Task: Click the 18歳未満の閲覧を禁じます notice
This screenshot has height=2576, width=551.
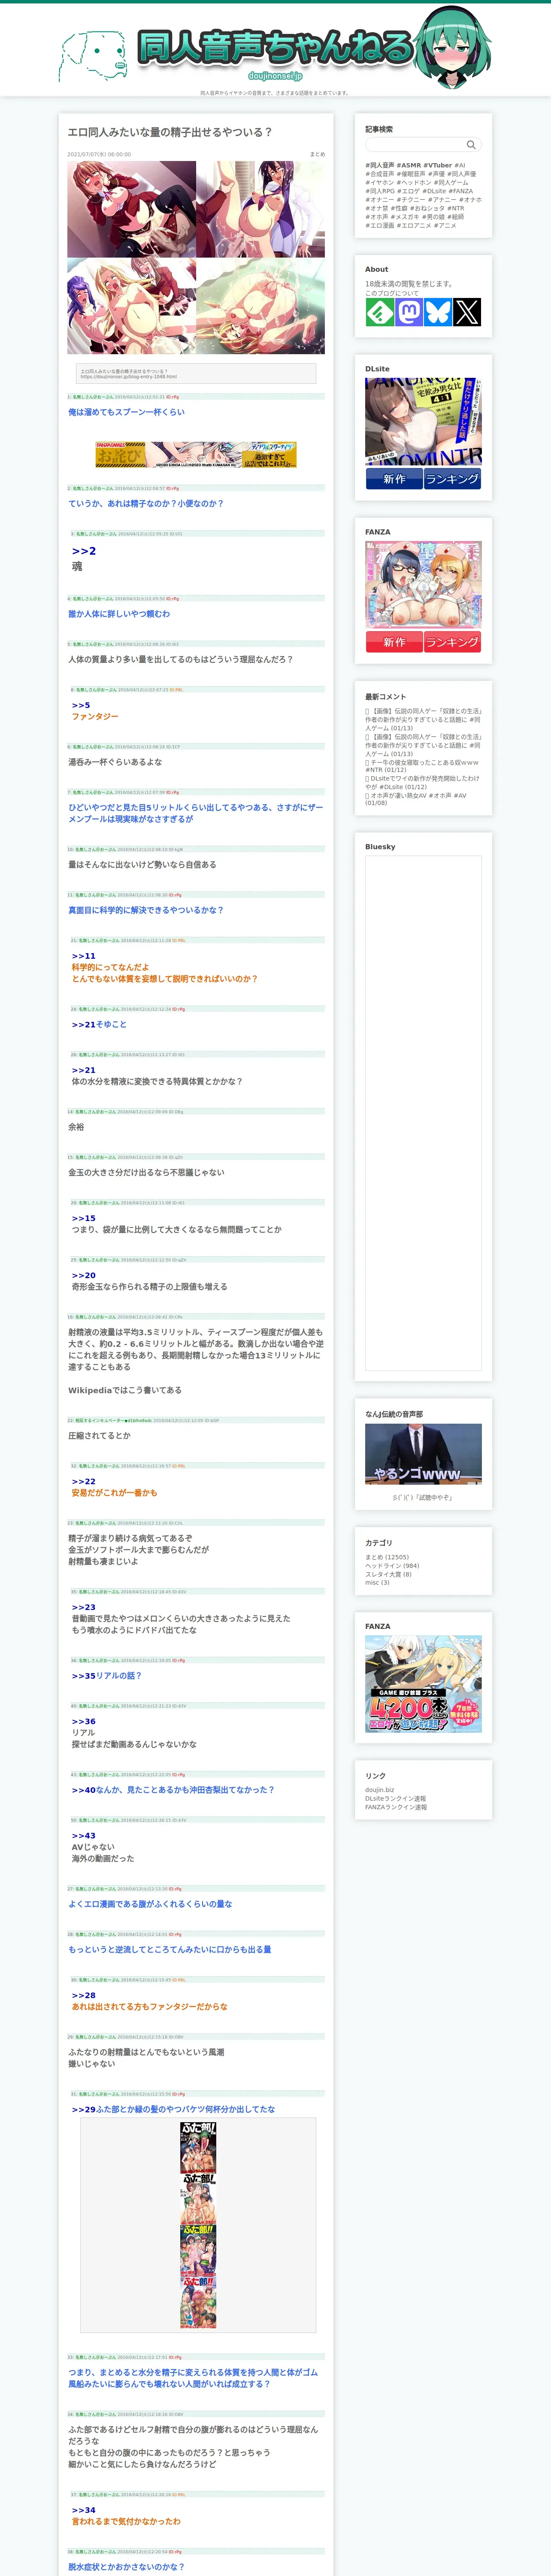Action: pyautogui.click(x=408, y=284)
